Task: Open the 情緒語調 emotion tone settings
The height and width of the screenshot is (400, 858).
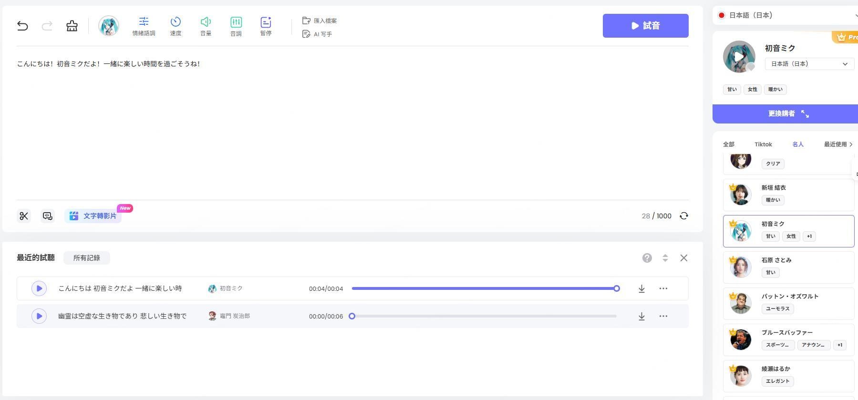Action: click(x=144, y=26)
